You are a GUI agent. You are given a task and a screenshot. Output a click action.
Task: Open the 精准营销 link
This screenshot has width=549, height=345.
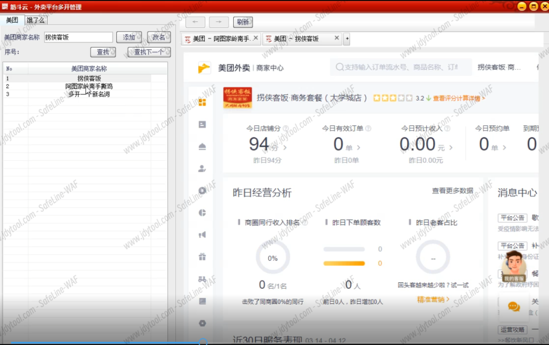(x=433, y=299)
